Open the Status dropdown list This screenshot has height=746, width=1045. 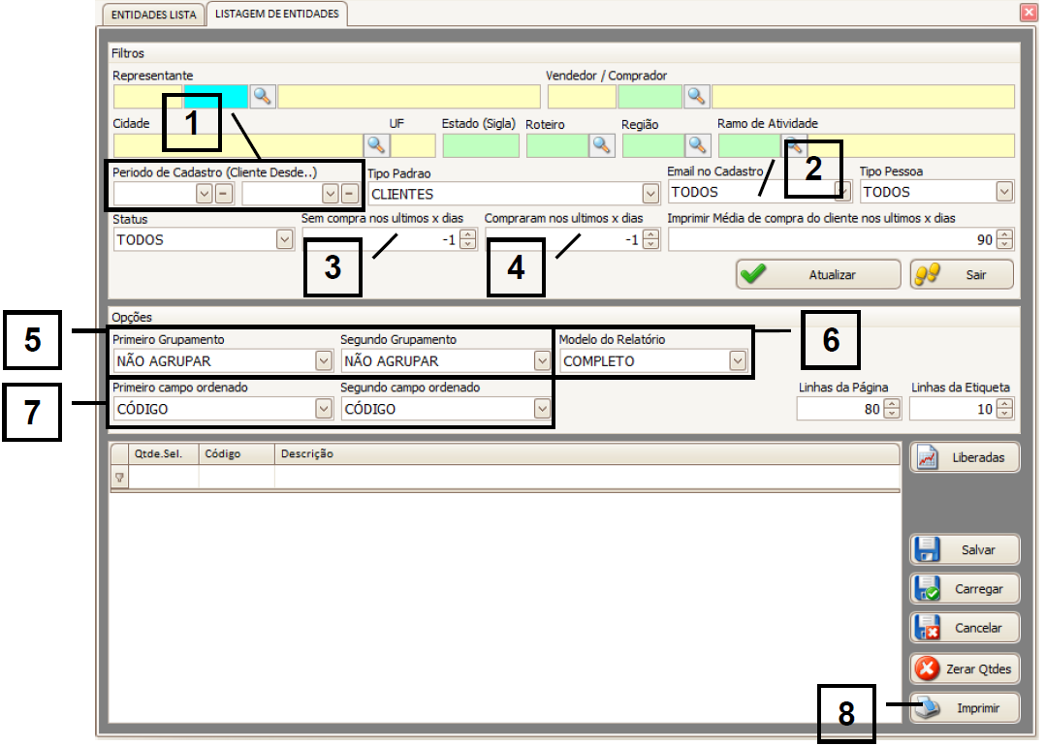coord(284,239)
